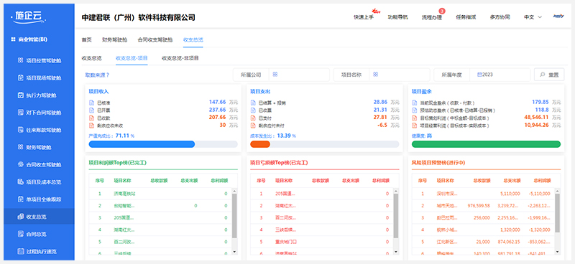Click the 单项目全维跟踪 sidebar icon
This screenshot has width=575, height=264.
click(21, 199)
